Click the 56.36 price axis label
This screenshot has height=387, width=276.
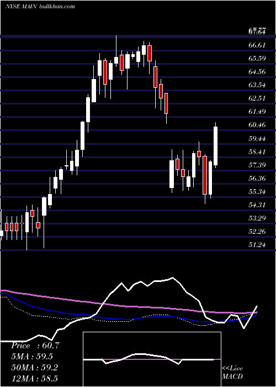point(257,178)
